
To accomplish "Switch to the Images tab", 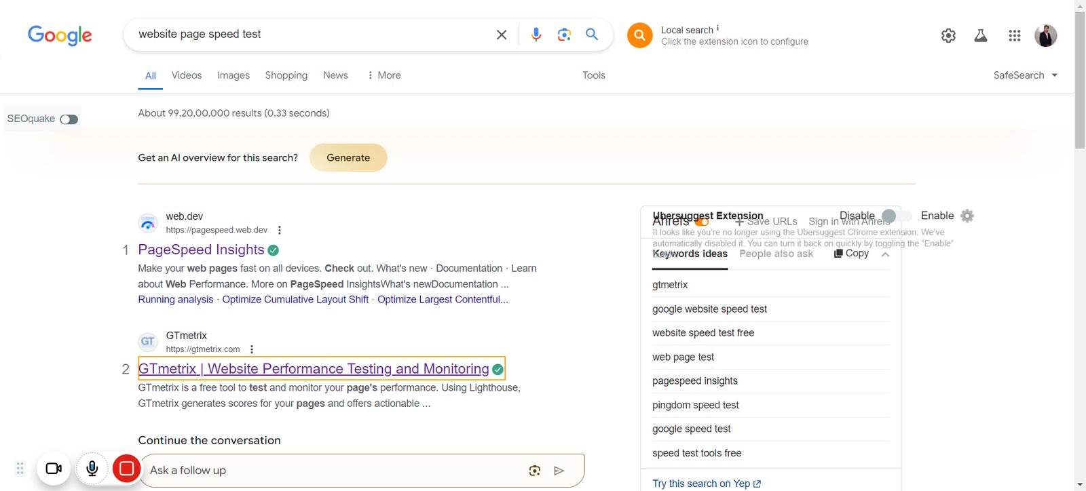I will [233, 75].
